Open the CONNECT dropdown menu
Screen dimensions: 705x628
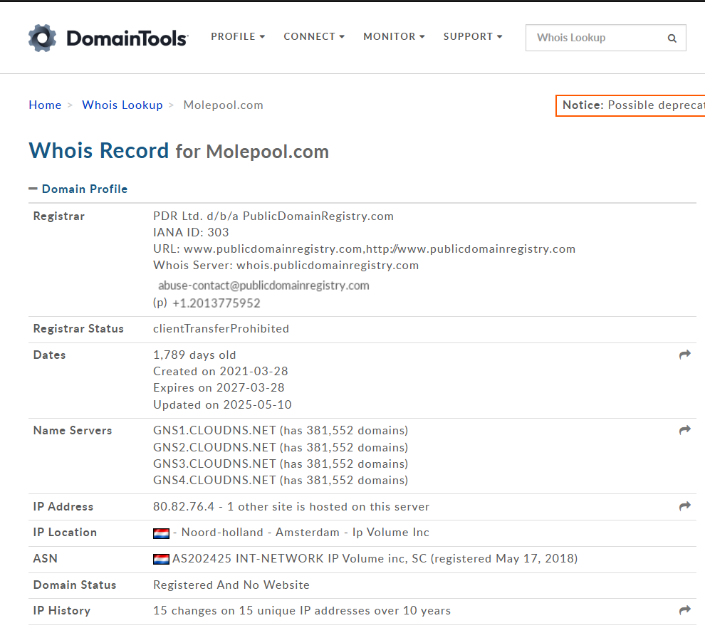coord(314,36)
